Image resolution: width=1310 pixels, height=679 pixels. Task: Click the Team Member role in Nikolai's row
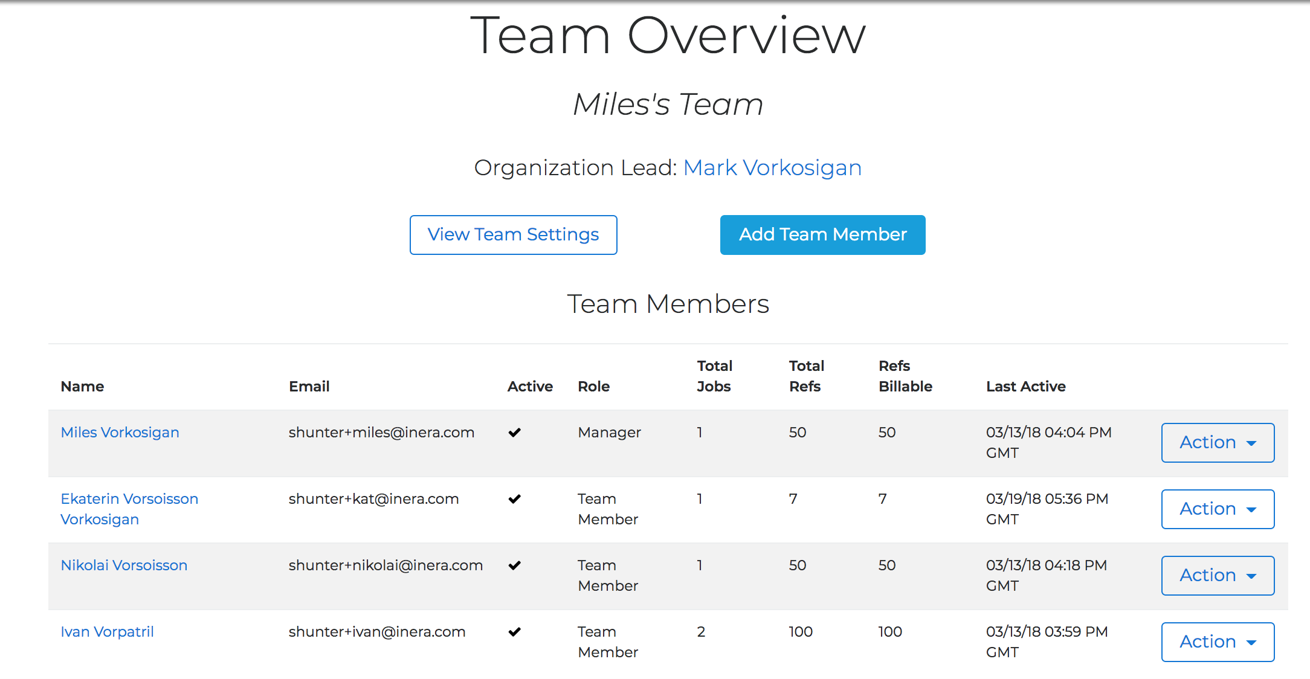click(608, 576)
